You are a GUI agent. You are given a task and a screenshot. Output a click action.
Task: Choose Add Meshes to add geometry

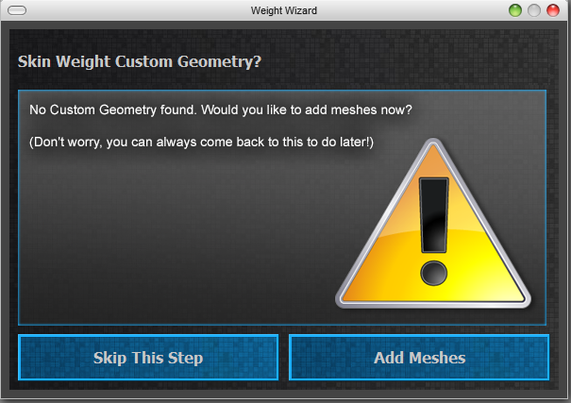pos(419,358)
